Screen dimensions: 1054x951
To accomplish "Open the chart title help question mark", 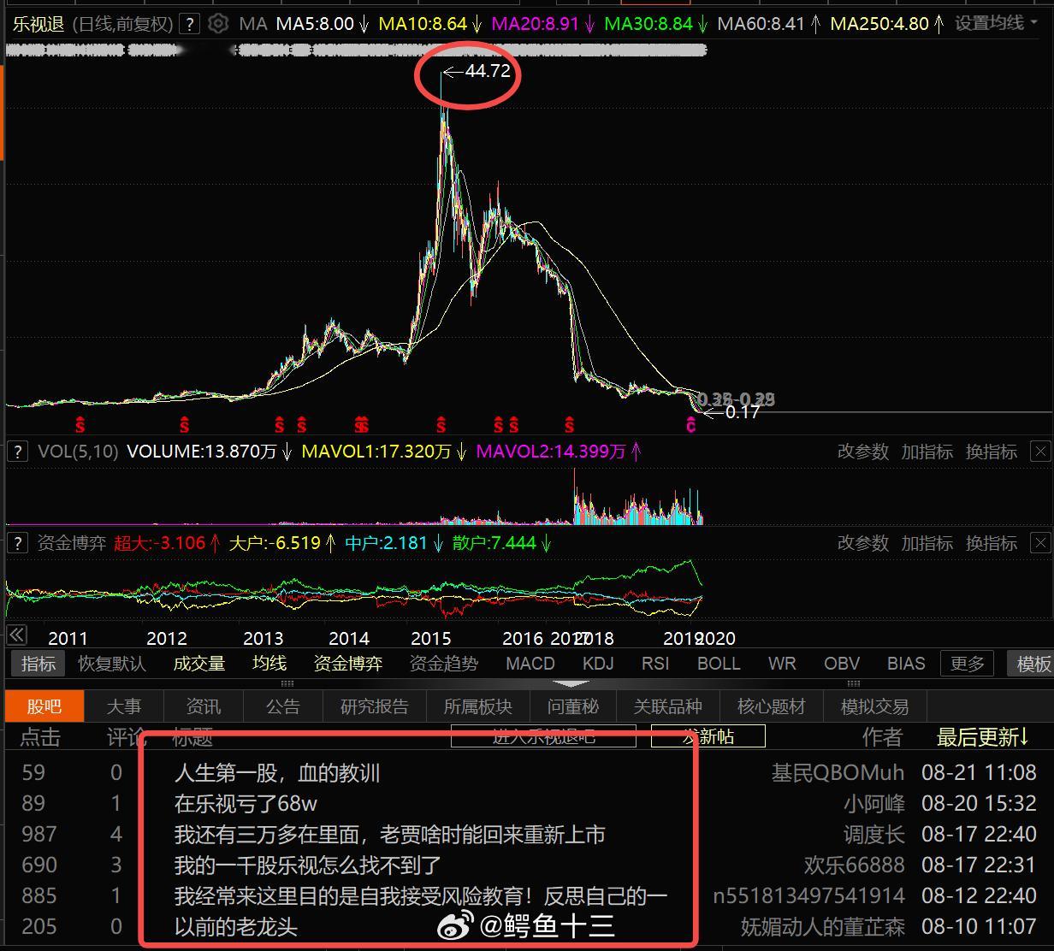I will click(x=190, y=24).
